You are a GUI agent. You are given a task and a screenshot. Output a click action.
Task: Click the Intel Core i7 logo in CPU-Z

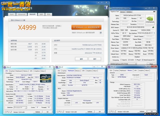(47, 79)
